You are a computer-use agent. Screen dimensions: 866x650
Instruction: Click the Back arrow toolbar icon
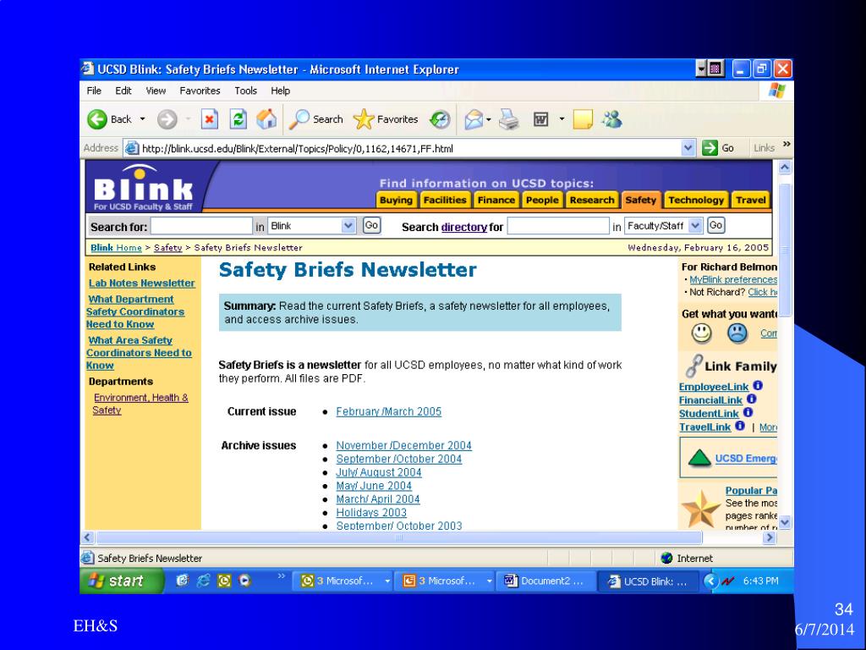[x=97, y=119]
